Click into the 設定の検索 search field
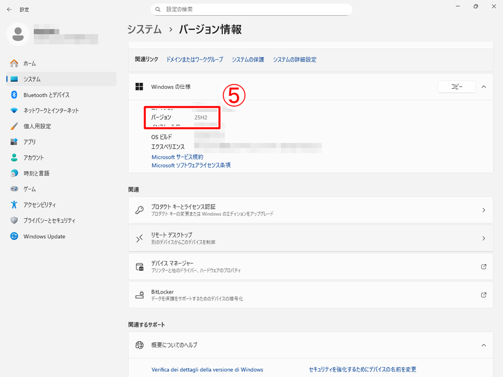503x377 pixels. click(x=251, y=9)
